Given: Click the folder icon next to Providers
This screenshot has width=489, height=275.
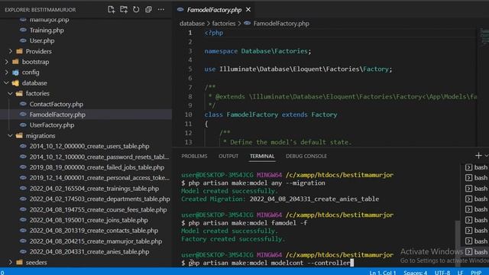Looking at the screenshot, I should pyautogui.click(x=19, y=51).
